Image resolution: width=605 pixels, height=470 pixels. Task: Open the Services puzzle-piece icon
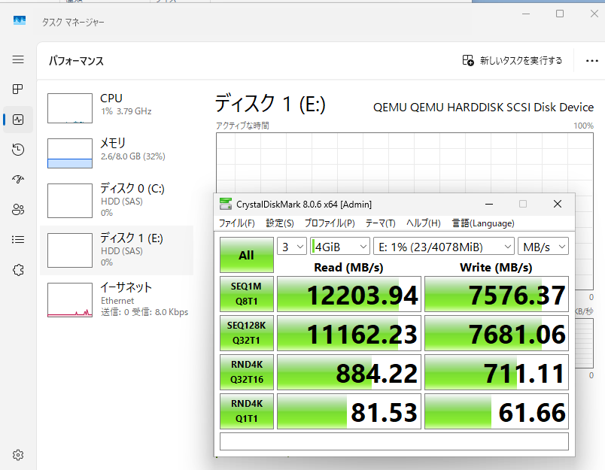pyautogui.click(x=18, y=269)
